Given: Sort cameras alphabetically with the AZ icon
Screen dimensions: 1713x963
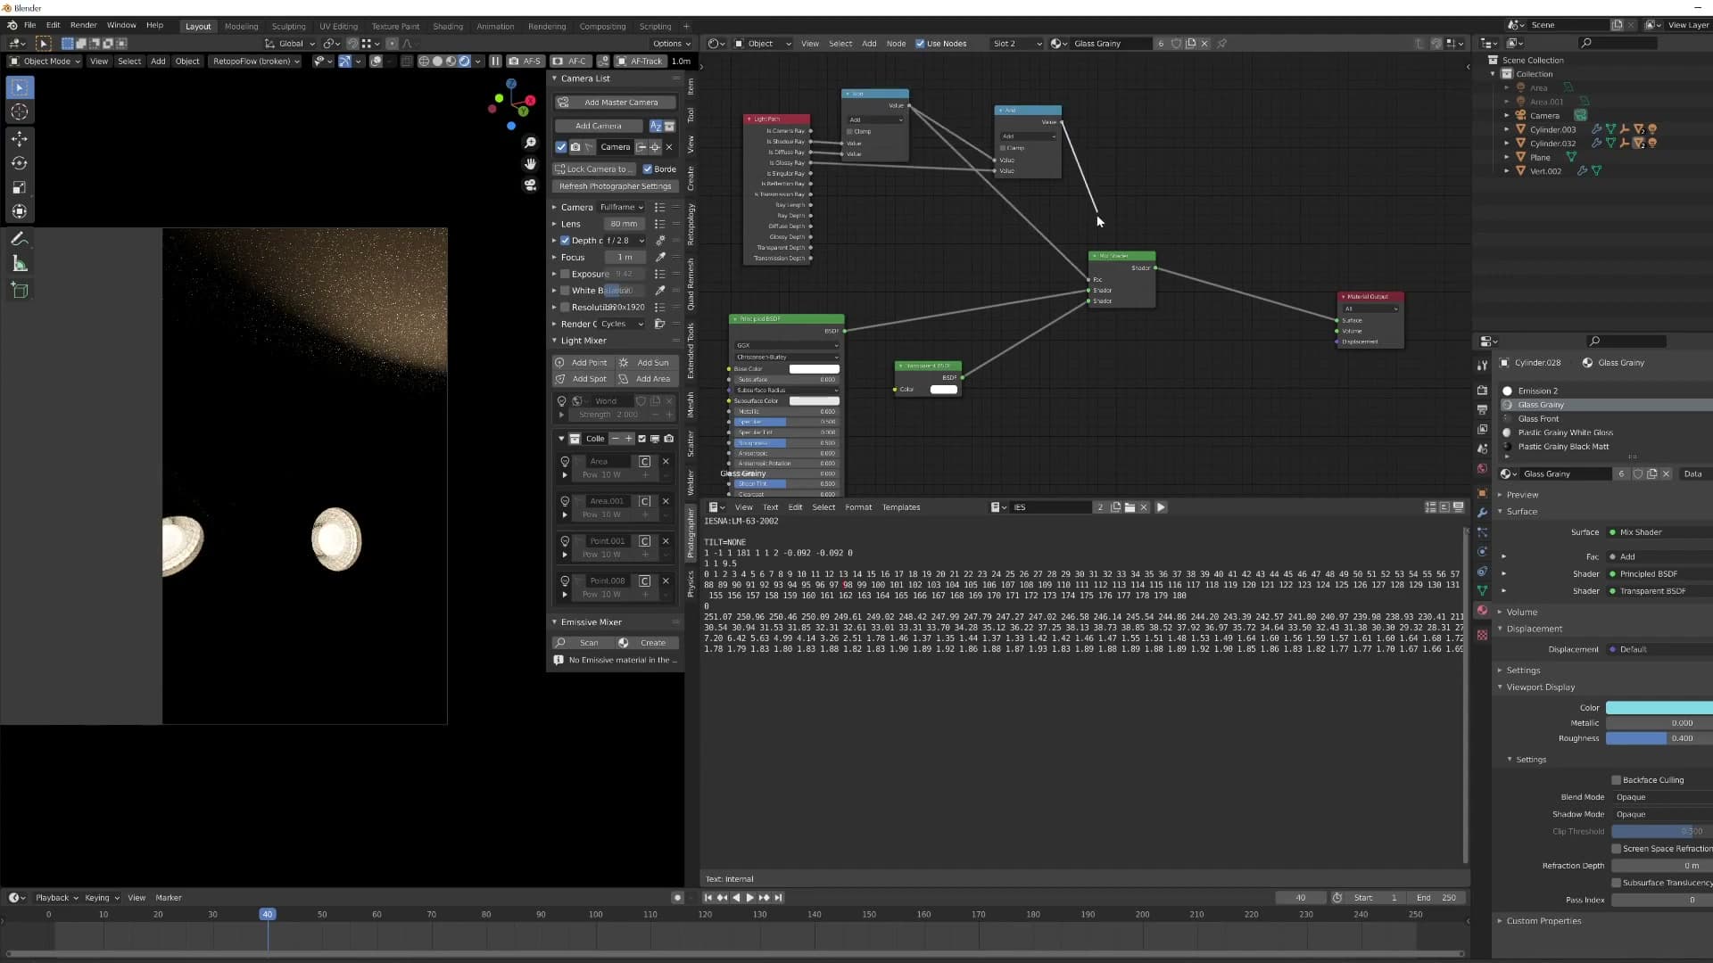Looking at the screenshot, I should (656, 126).
